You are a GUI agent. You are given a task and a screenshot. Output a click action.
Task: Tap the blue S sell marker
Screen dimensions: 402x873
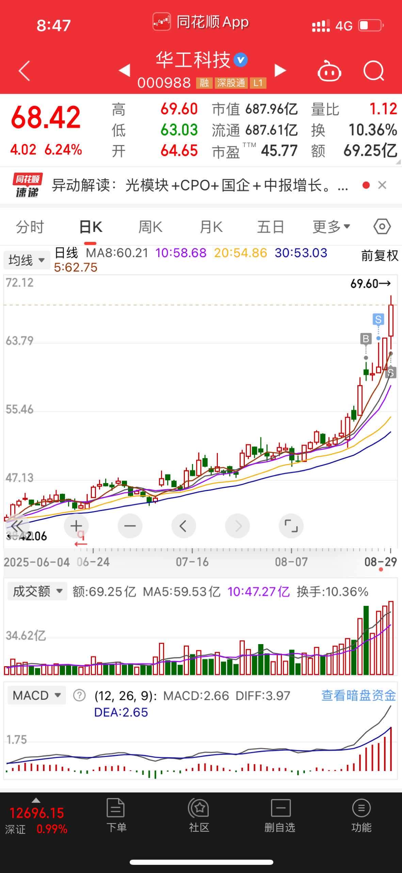tap(378, 319)
